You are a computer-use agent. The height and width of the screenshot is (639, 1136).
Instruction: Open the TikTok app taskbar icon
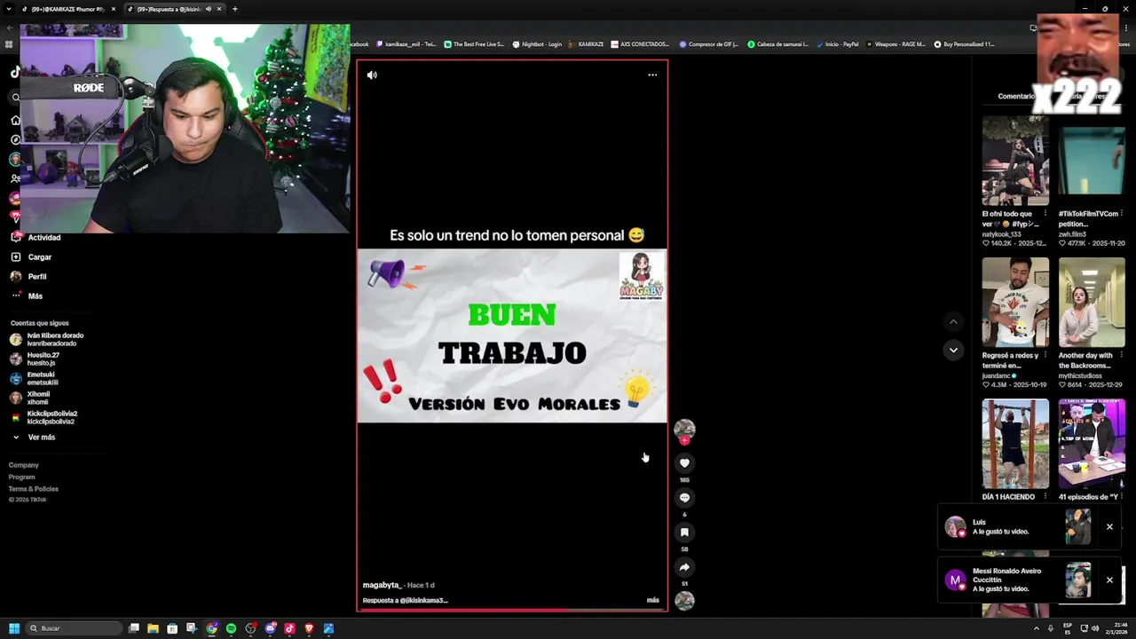[289, 628]
